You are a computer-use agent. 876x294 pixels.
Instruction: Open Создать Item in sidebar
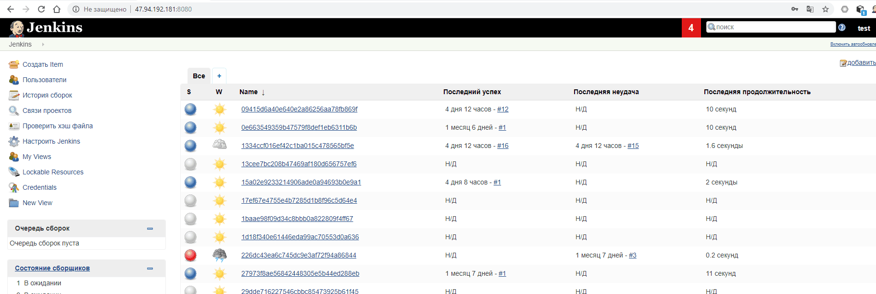tap(43, 64)
